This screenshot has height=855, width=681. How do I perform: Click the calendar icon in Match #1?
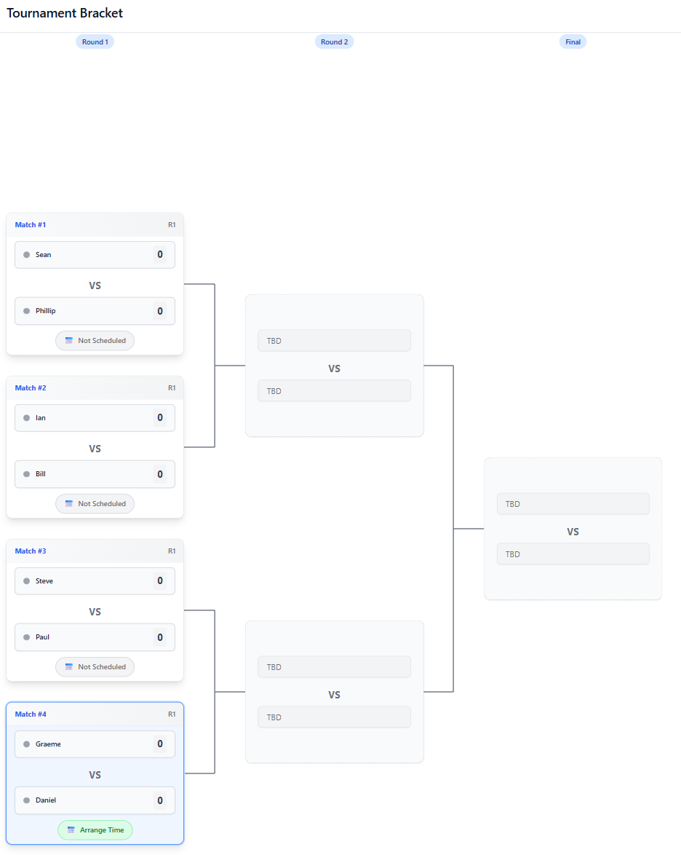(69, 341)
